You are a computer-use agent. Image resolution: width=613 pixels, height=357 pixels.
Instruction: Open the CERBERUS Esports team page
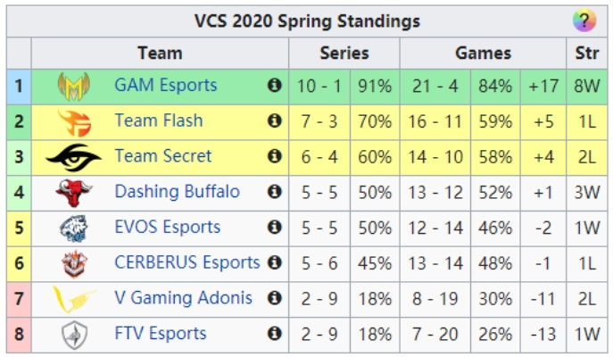(x=186, y=262)
